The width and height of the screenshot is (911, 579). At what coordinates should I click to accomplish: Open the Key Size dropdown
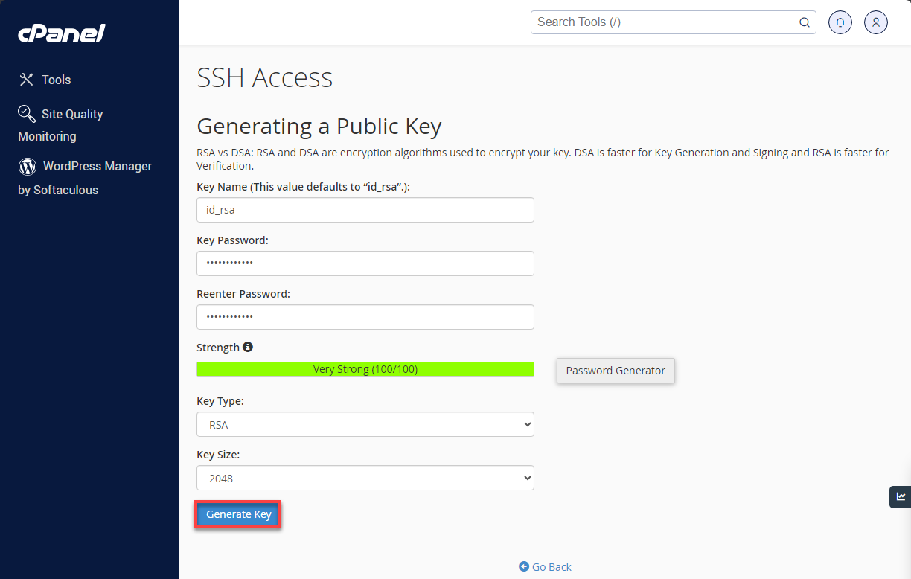click(365, 478)
